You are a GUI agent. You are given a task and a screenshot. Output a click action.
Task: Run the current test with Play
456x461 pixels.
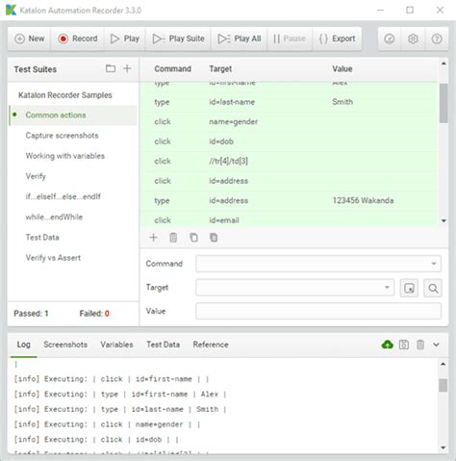(125, 38)
